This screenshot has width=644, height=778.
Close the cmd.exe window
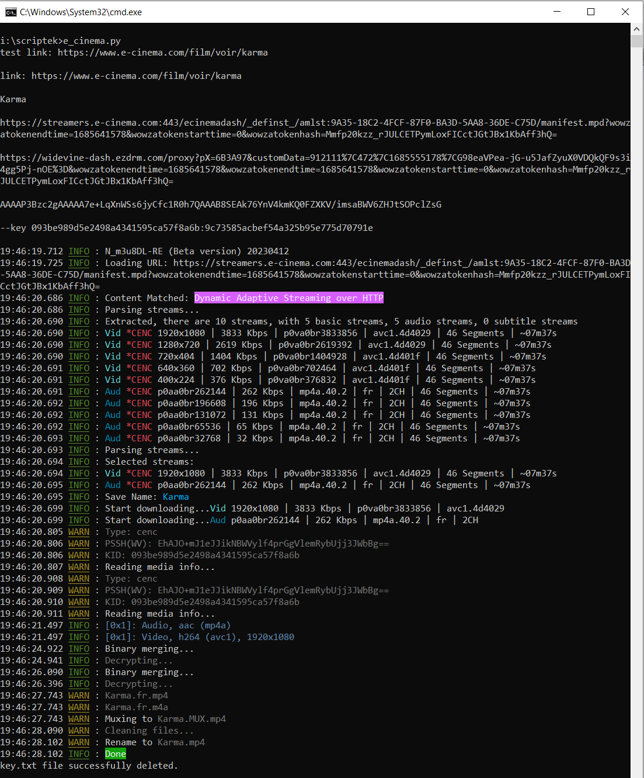625,12
